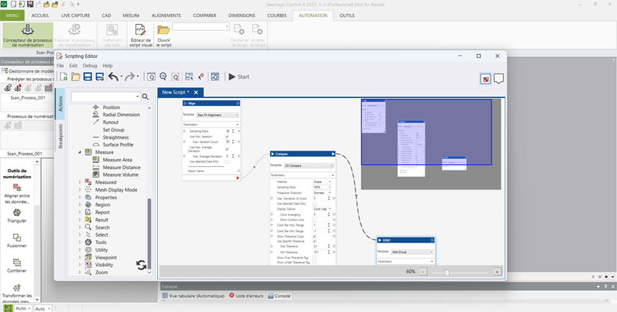The image size is (617, 312).
Task: Select Surface Profile tree item
Action: pyautogui.click(x=118, y=145)
